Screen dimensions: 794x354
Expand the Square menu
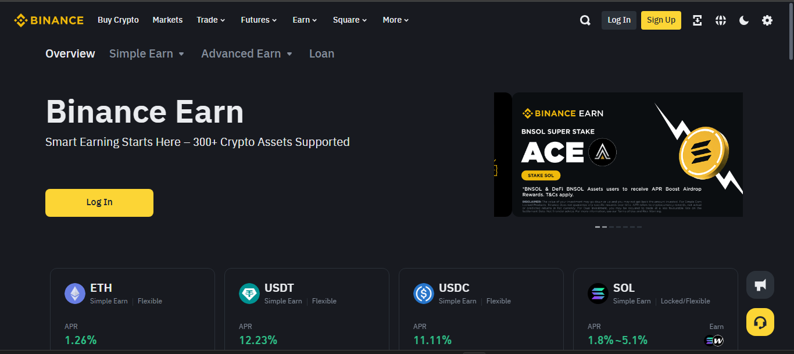pos(350,20)
